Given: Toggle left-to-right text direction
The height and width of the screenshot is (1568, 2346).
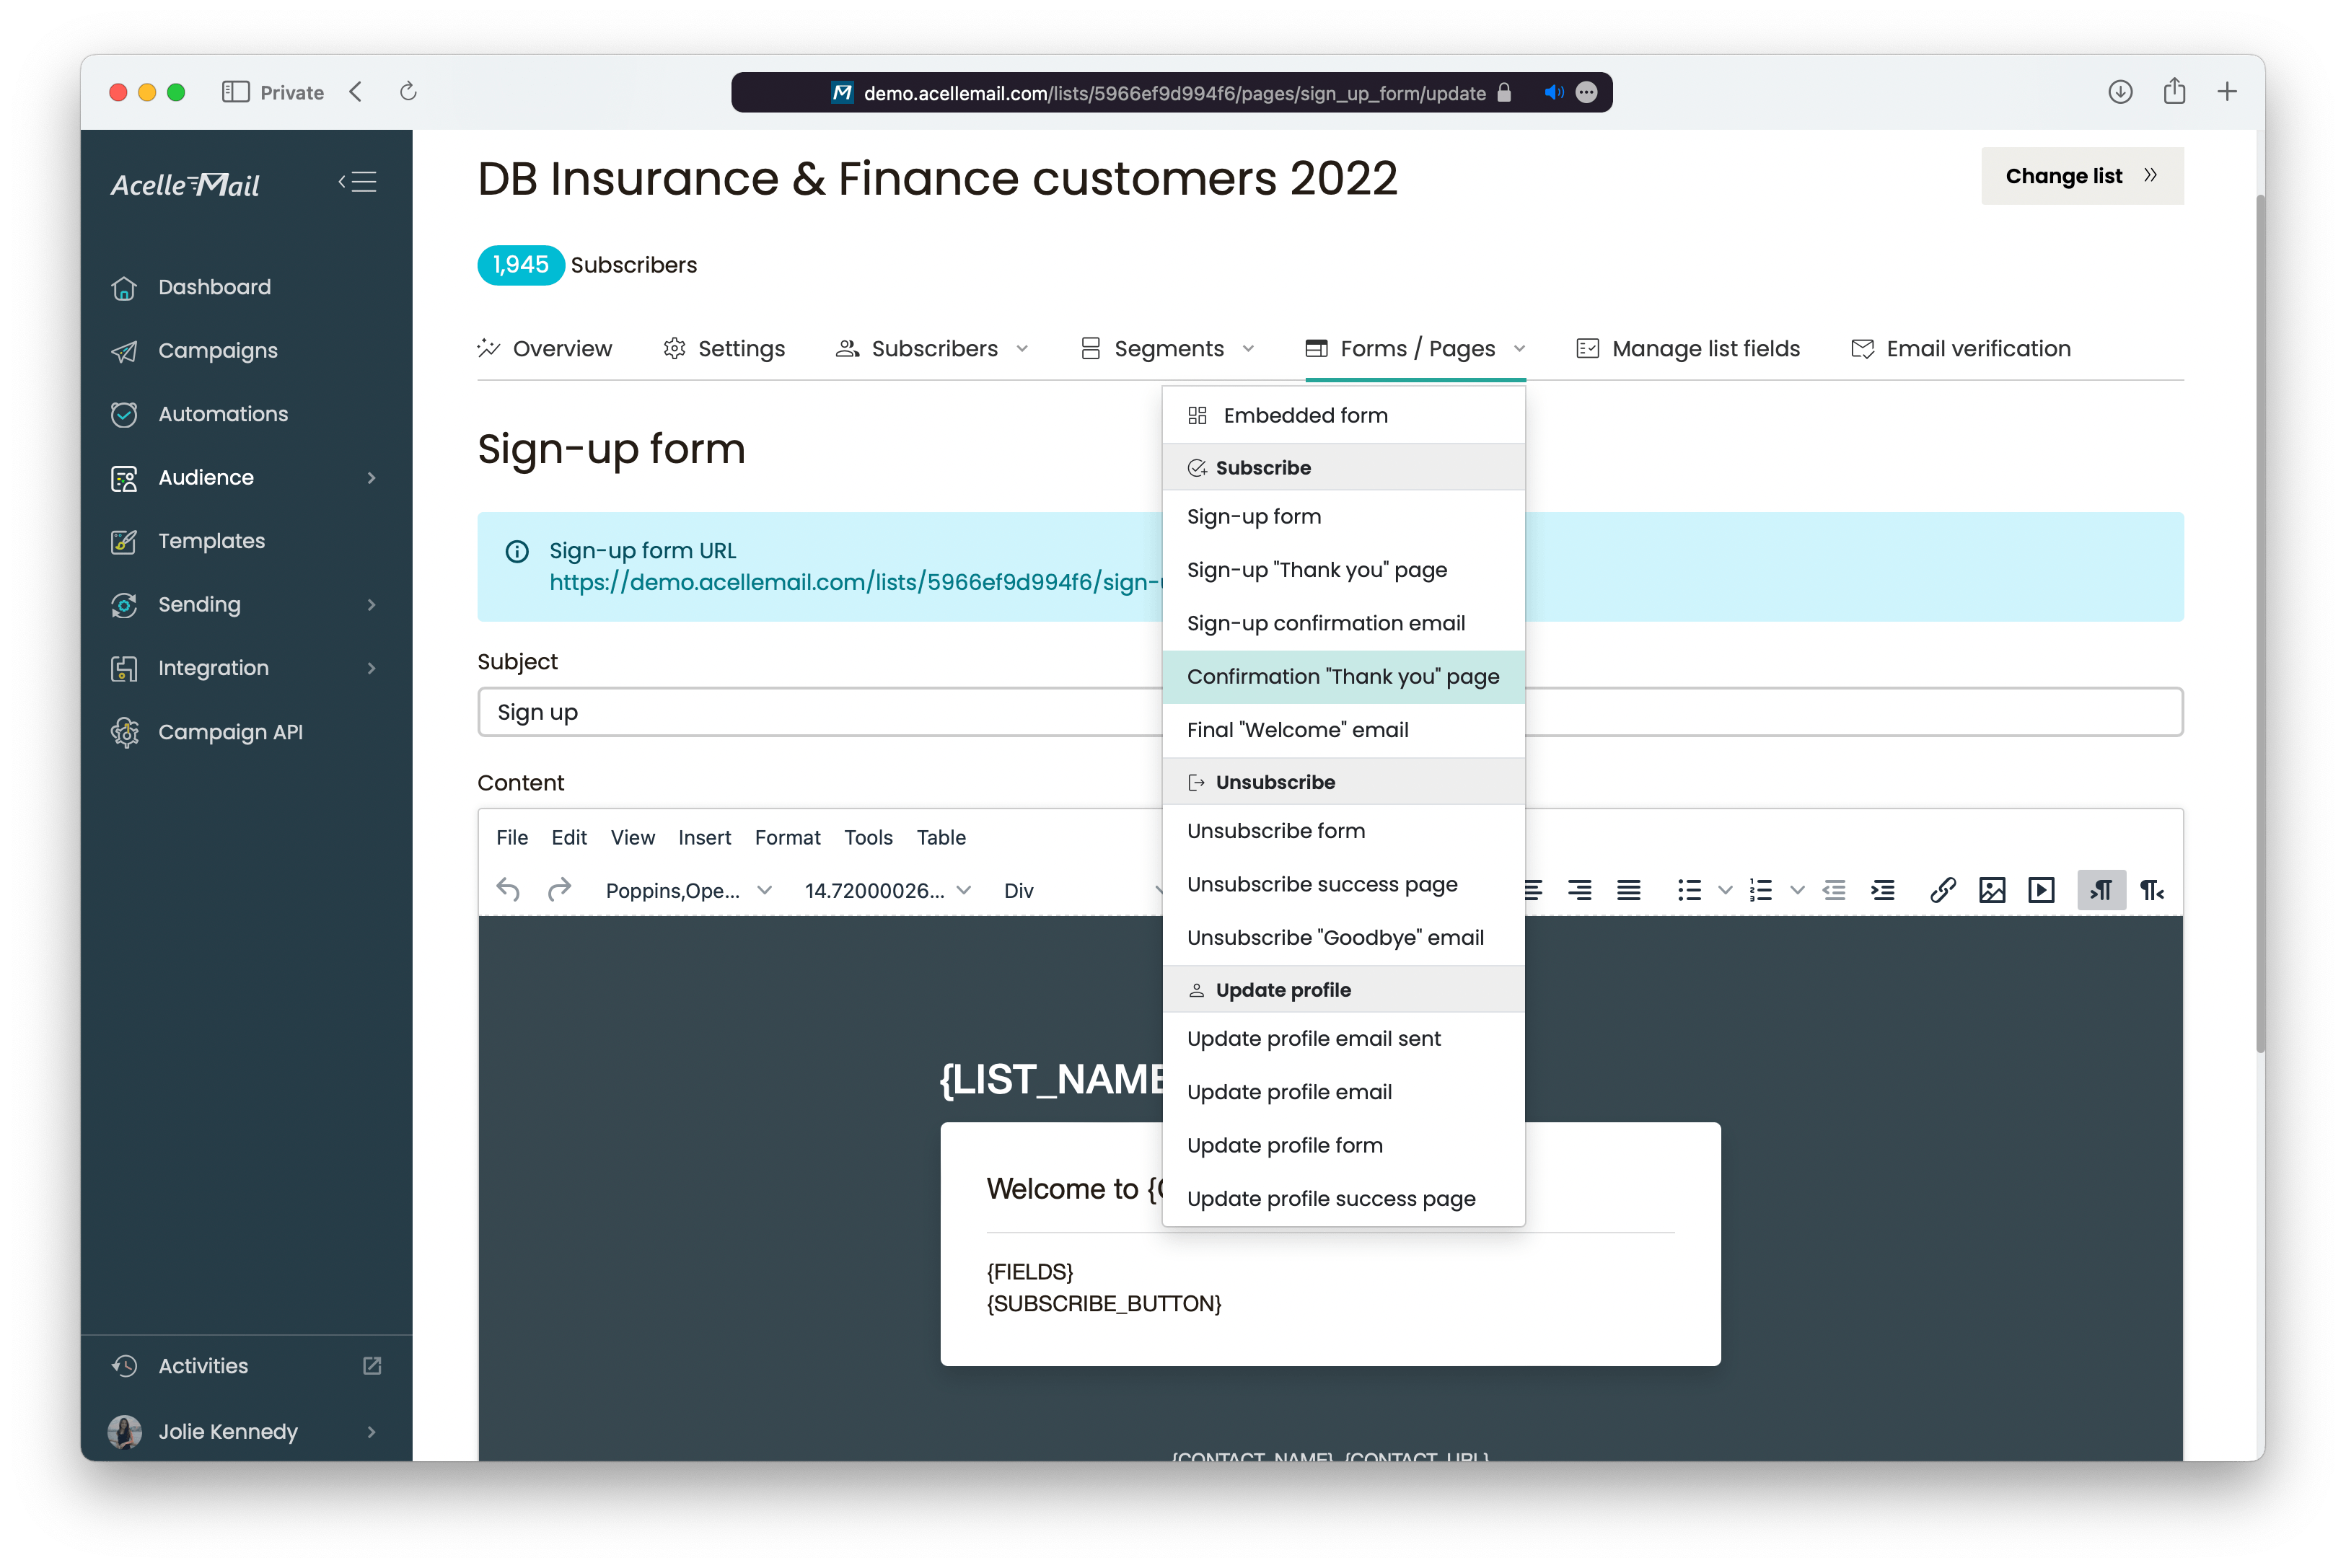Looking at the screenshot, I should point(2101,890).
